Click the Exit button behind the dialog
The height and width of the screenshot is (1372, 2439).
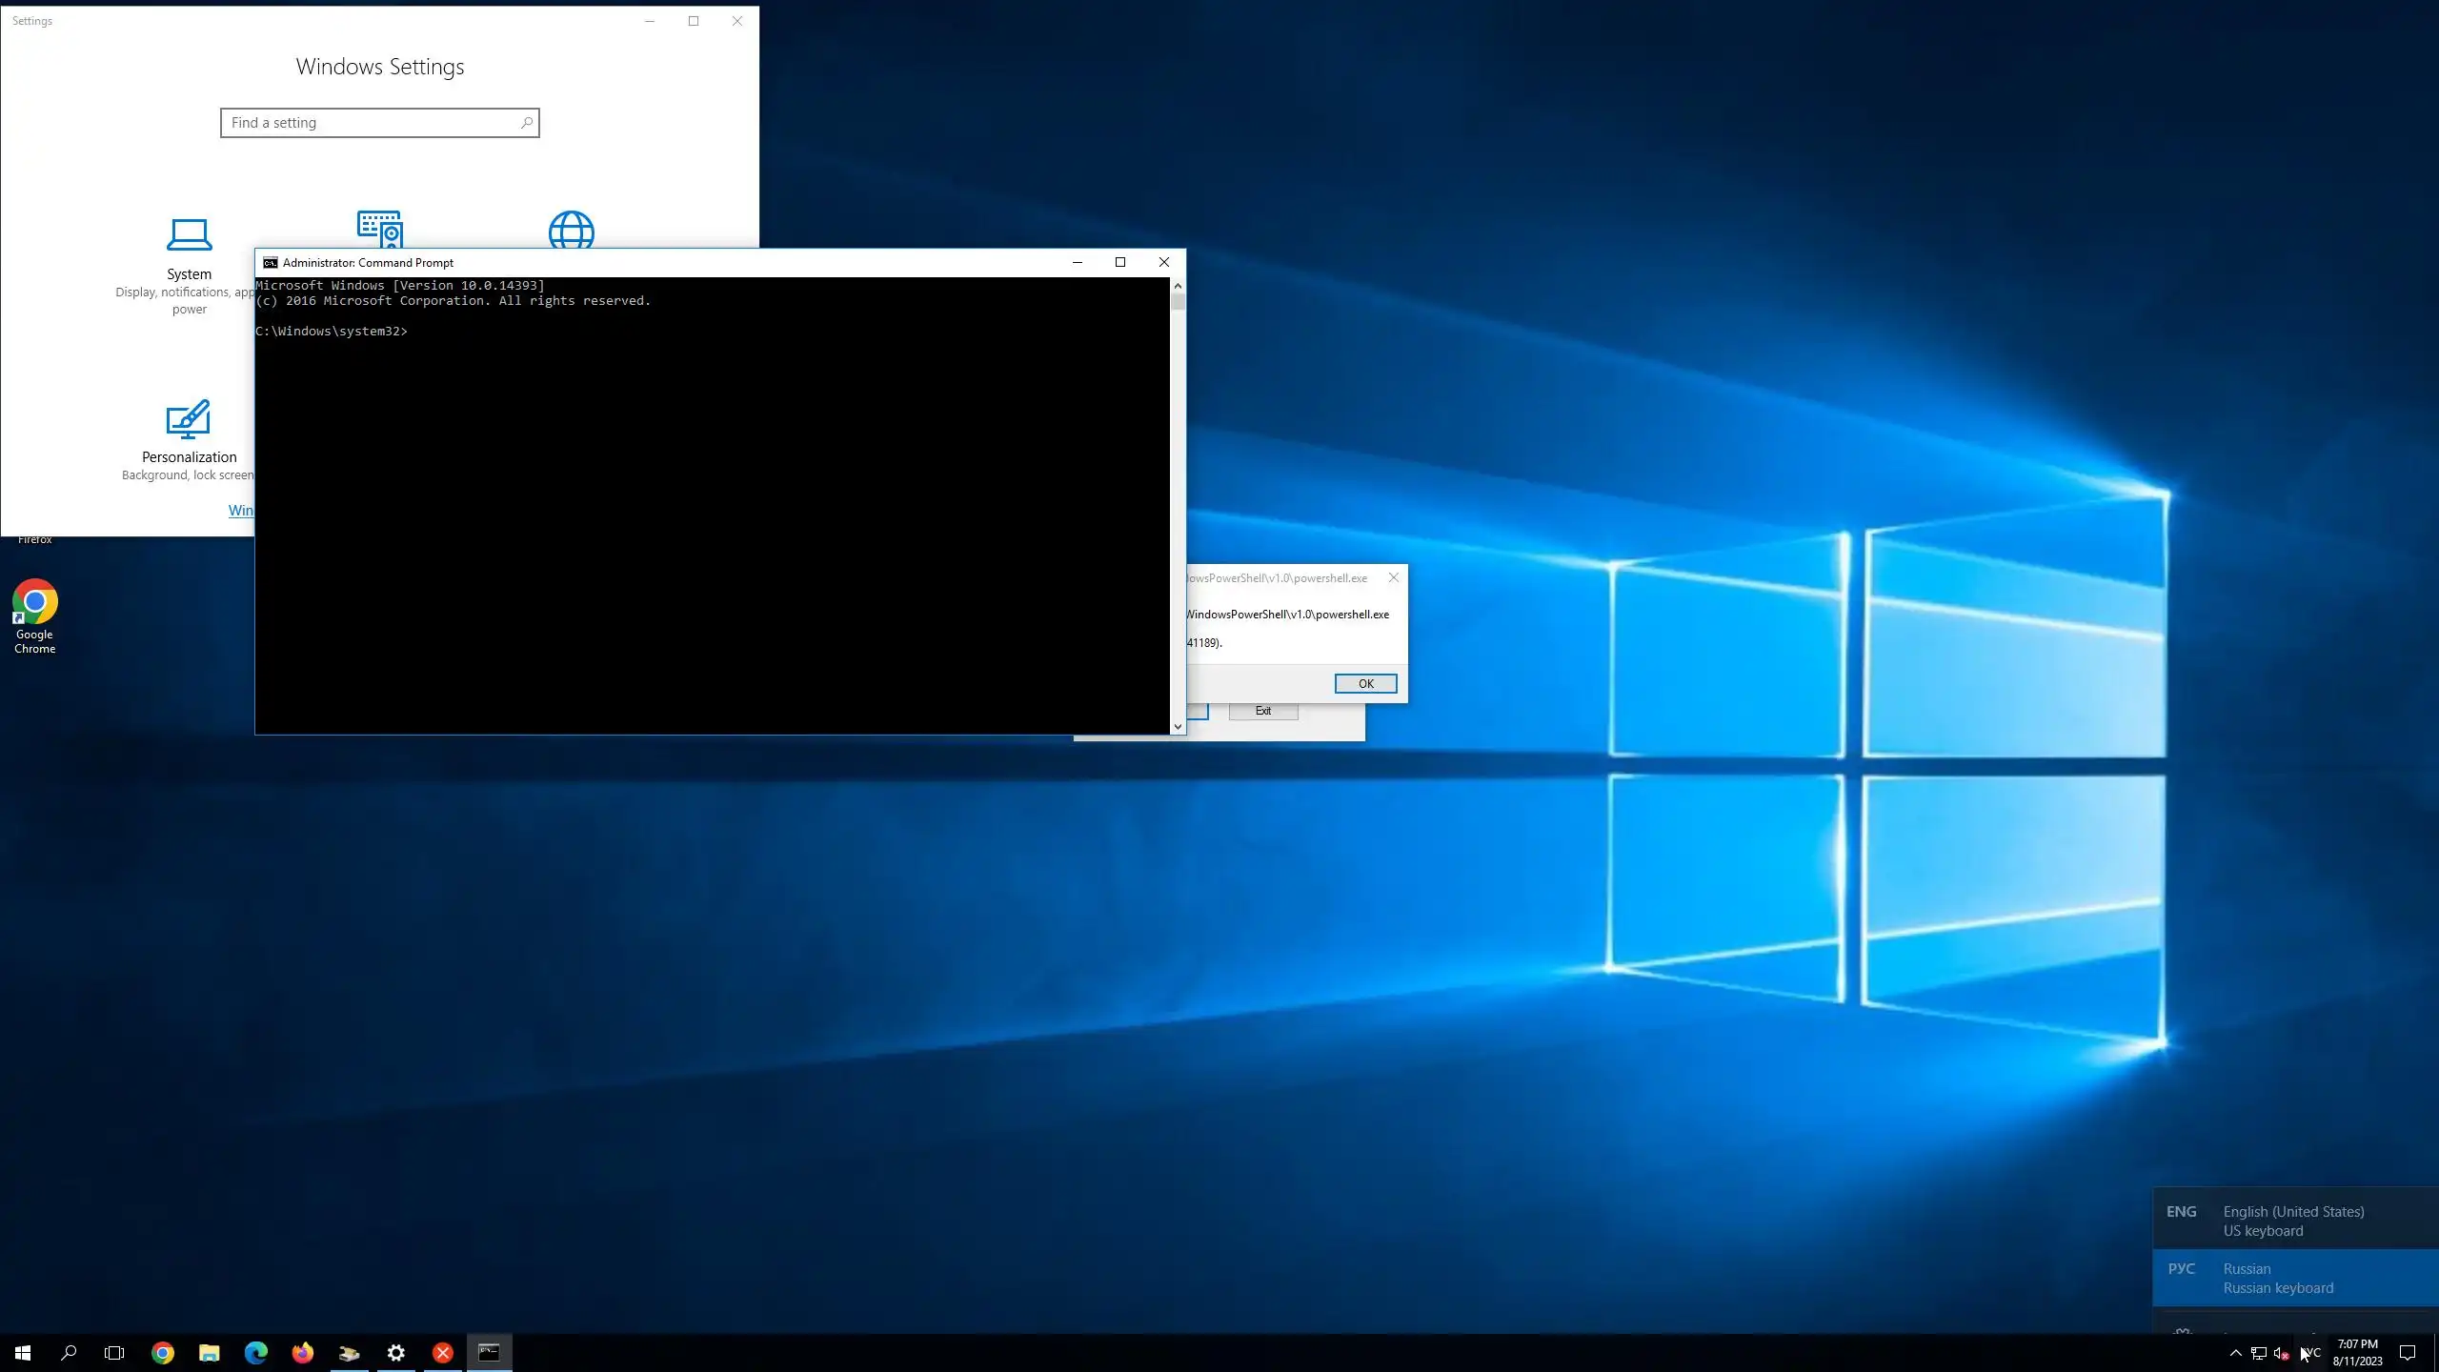point(1263,711)
